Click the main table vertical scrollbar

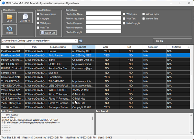pyautogui.click(x=192, y=77)
